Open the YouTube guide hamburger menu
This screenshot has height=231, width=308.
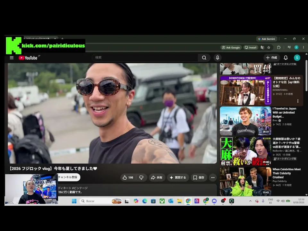click(12, 58)
